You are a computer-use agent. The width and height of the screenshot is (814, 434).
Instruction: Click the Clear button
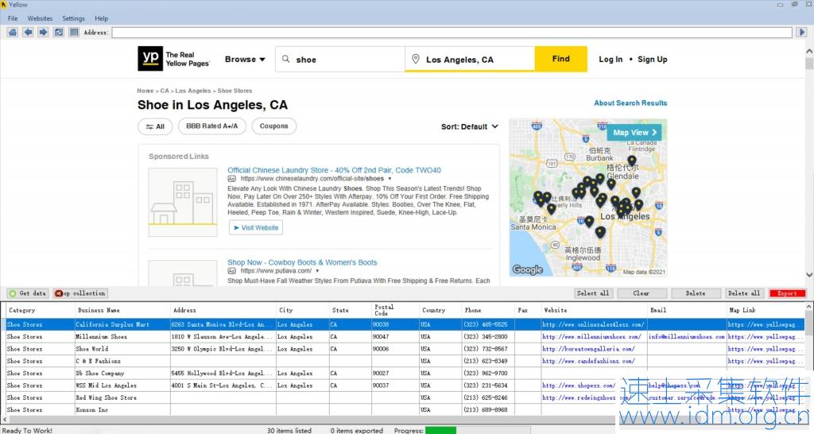pos(642,293)
